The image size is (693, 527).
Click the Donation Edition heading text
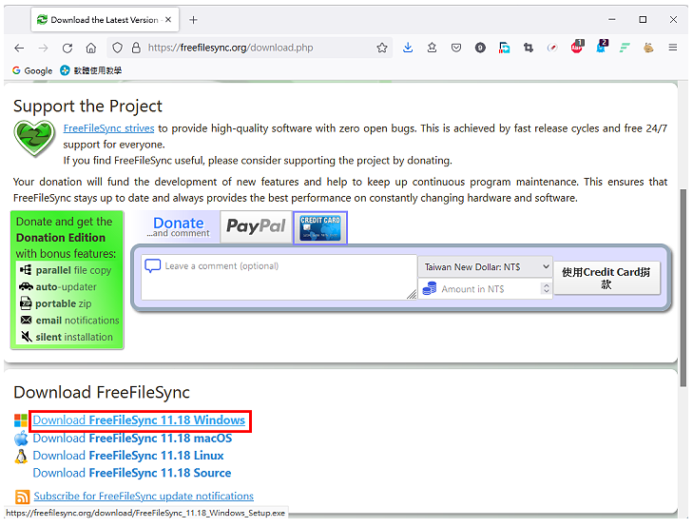tap(61, 238)
